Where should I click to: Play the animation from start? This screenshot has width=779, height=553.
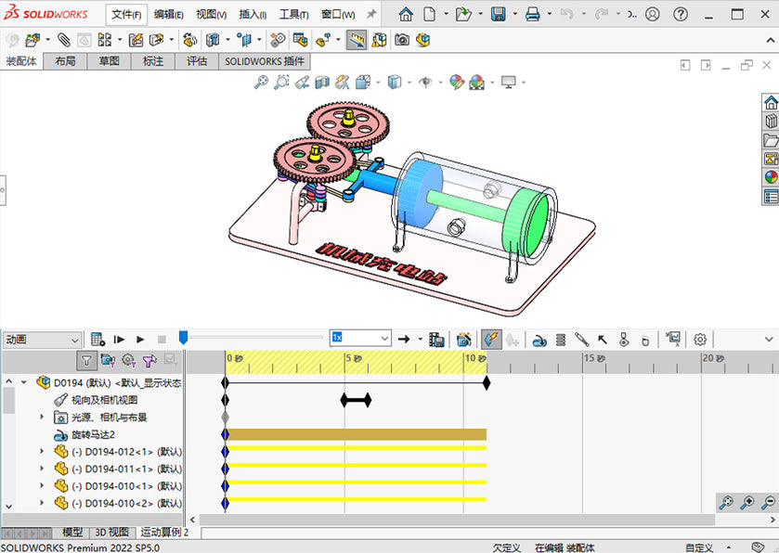coord(119,340)
